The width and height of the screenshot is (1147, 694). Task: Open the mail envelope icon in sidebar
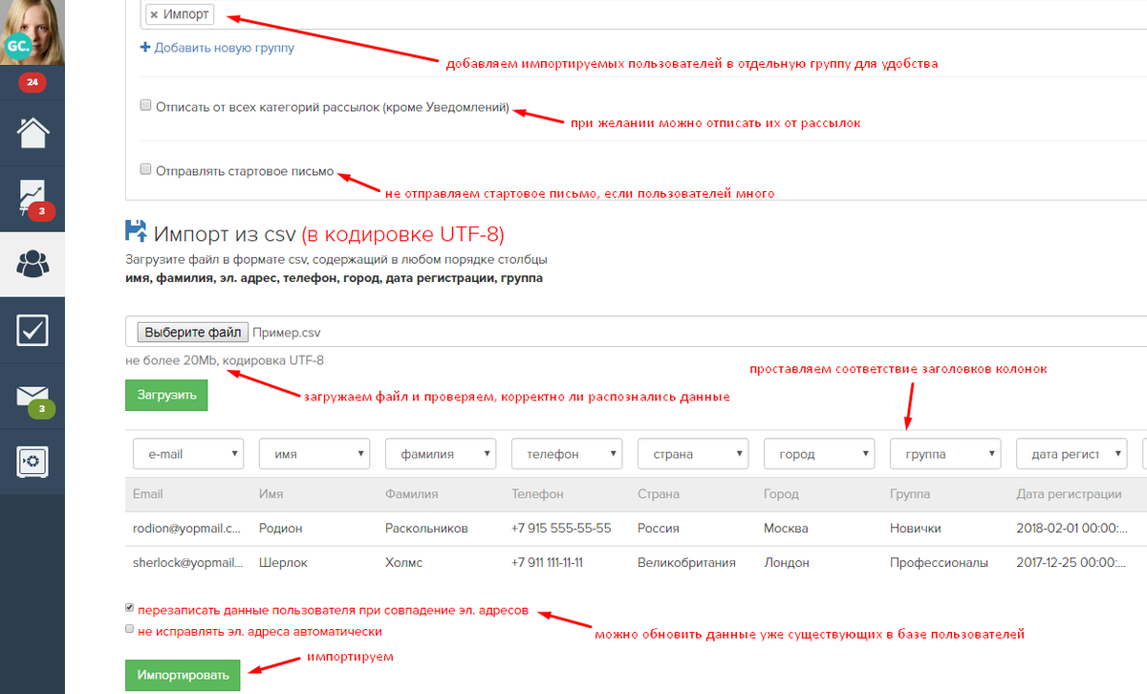click(32, 397)
